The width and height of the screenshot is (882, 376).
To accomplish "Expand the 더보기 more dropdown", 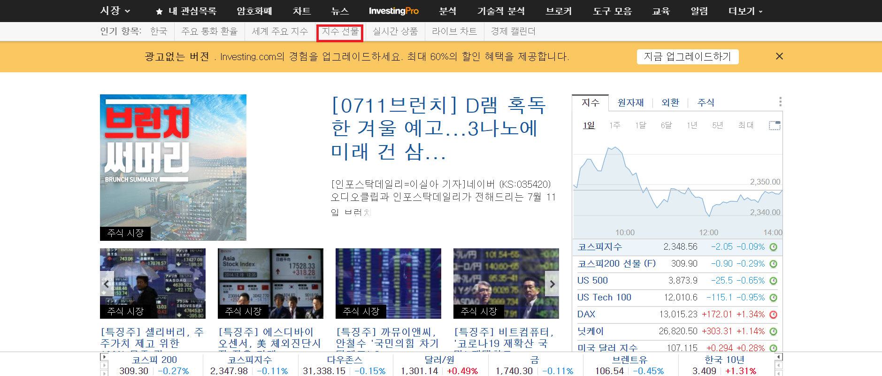I will click(x=745, y=11).
